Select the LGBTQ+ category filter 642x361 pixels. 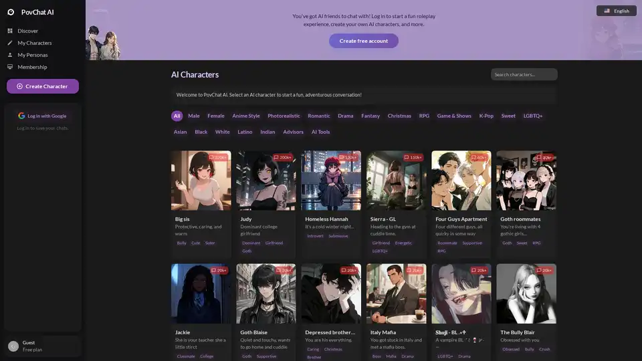(532, 116)
